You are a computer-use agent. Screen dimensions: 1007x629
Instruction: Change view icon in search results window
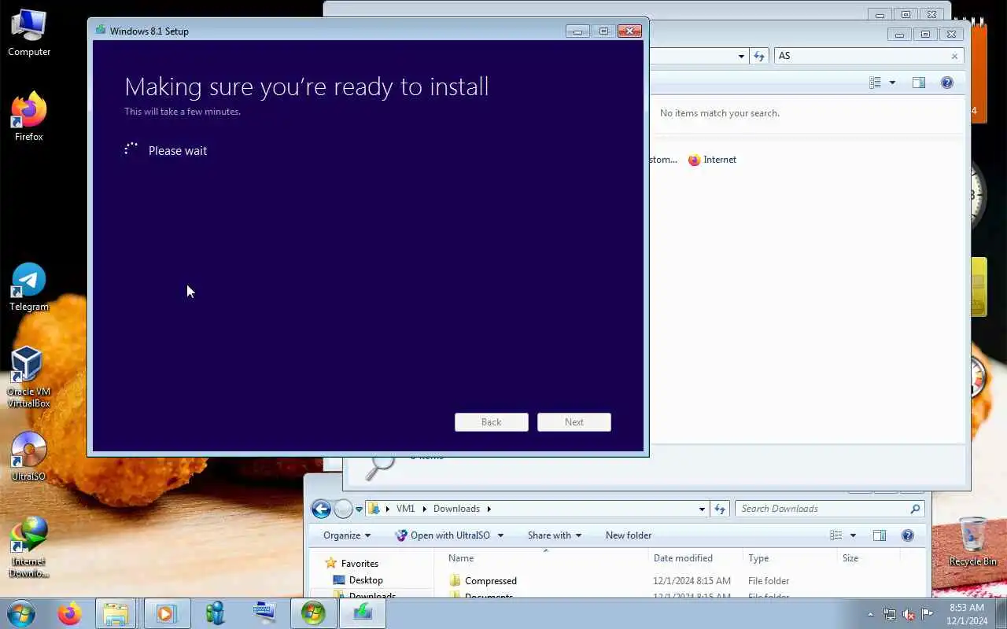coord(876,83)
